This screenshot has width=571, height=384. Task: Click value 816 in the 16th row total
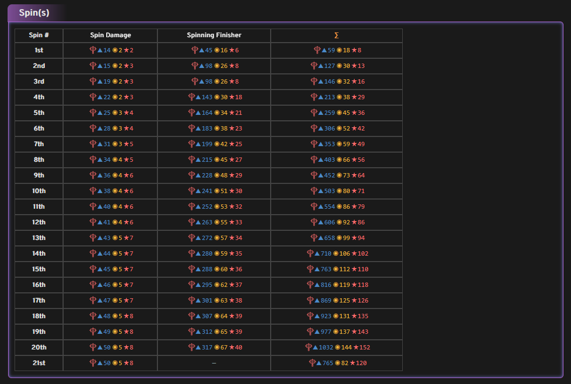326,285
